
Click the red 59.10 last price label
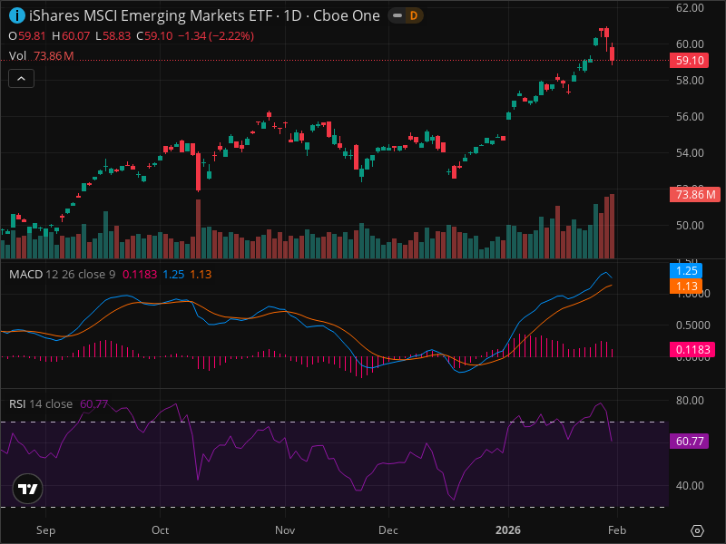coord(689,60)
